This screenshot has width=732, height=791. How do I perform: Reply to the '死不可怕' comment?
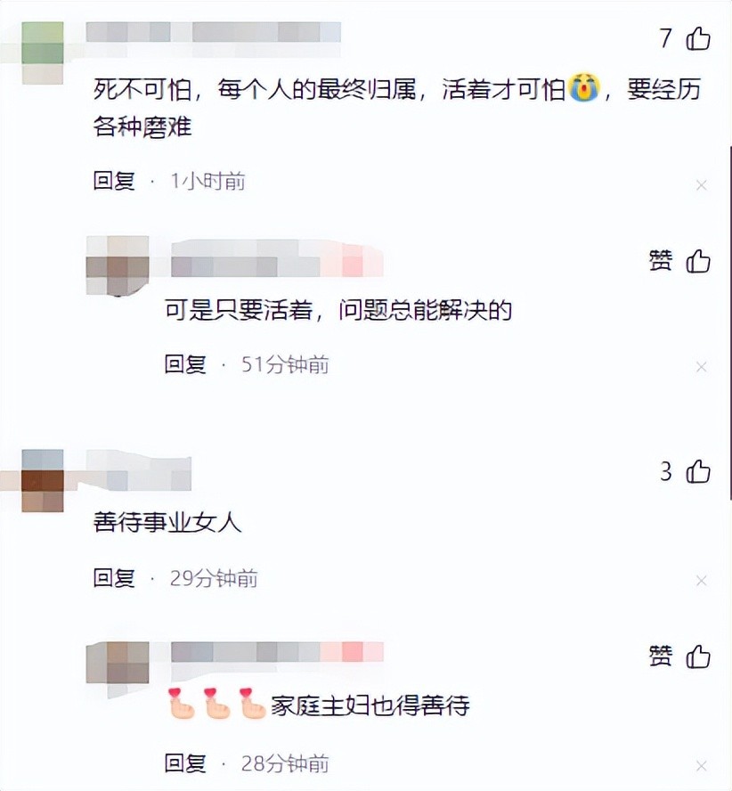[114, 181]
